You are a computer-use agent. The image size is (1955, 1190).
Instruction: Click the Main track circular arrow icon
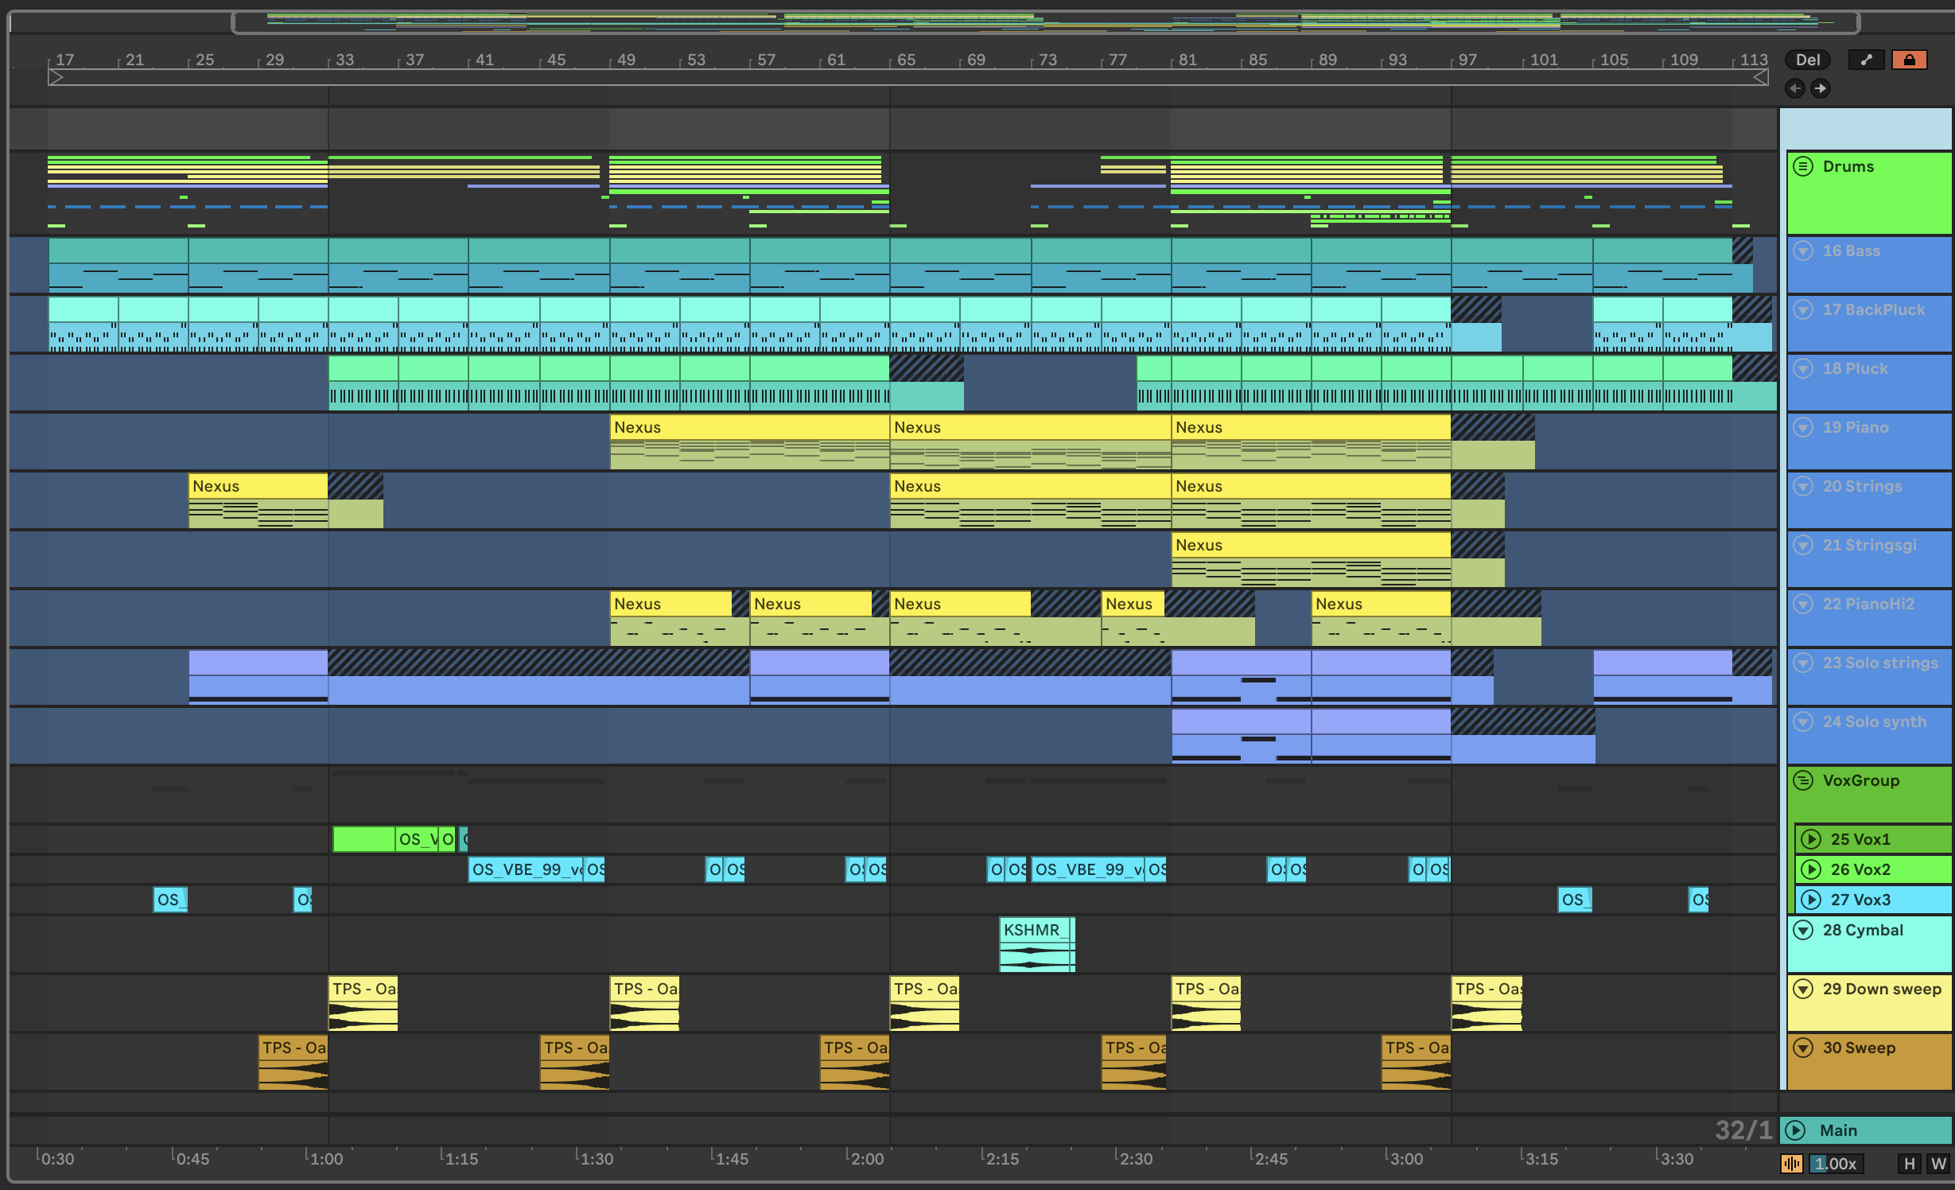[x=1795, y=1130]
